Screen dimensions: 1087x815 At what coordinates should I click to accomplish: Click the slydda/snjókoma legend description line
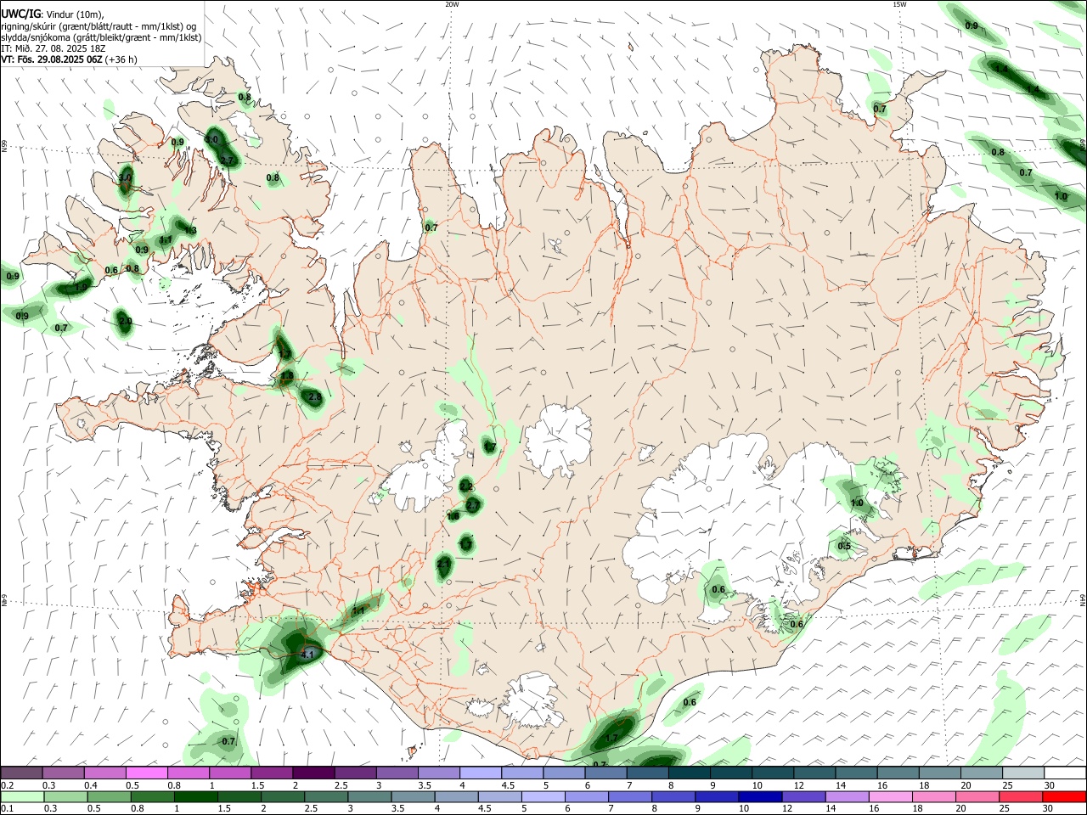101,37
